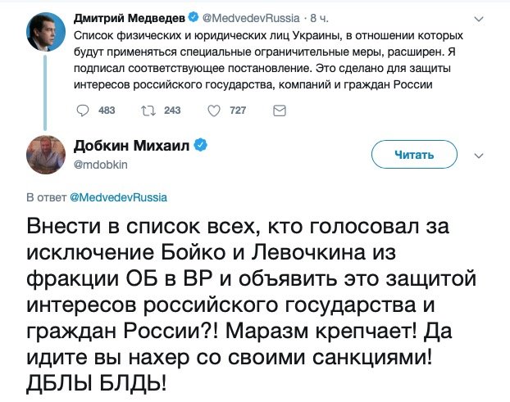Open Дмитрий Медведев's profile photo
Image resolution: width=510 pixels, height=402 pixels.
pyautogui.click(x=41, y=31)
